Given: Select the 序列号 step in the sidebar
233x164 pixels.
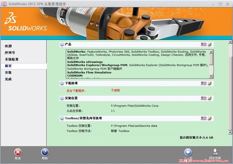Looking at the screenshot, I should point(10,53).
